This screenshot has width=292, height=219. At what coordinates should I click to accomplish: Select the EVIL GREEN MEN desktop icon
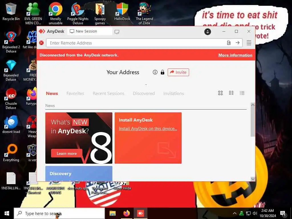pyautogui.click(x=33, y=14)
